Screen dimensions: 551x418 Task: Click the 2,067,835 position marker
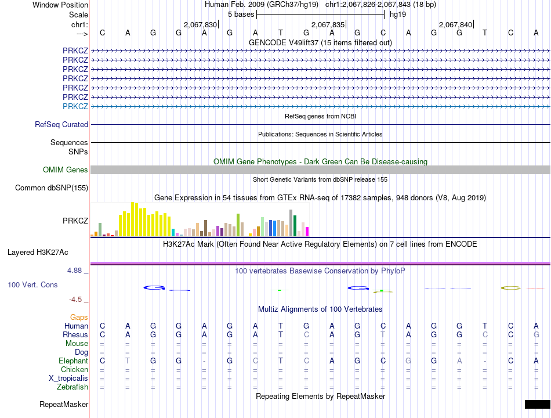pyautogui.click(x=328, y=24)
